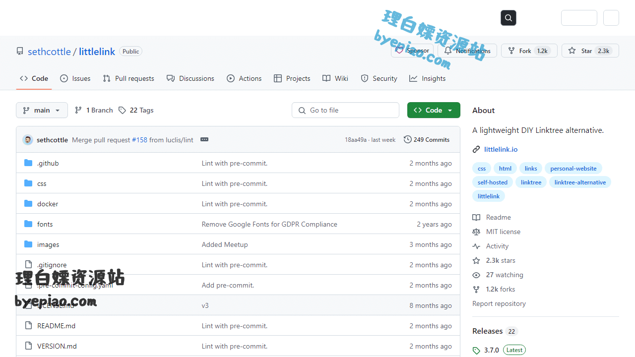Viewport: 635px width, 357px height.
Task: Expand the main branch dropdown
Action: click(42, 110)
